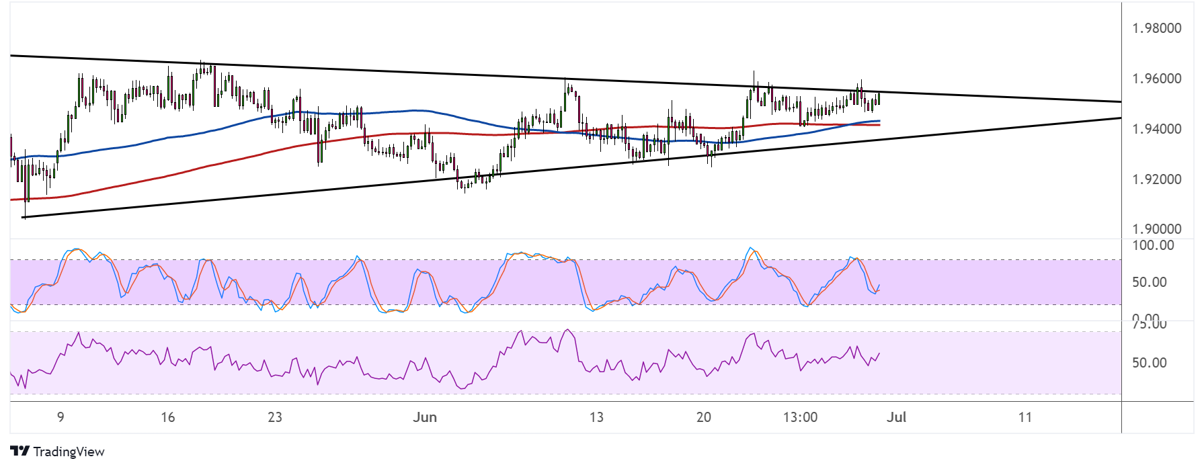Screen dimensions: 1204x469
Task: Select the purple RSI indicator line
Action: (444, 376)
